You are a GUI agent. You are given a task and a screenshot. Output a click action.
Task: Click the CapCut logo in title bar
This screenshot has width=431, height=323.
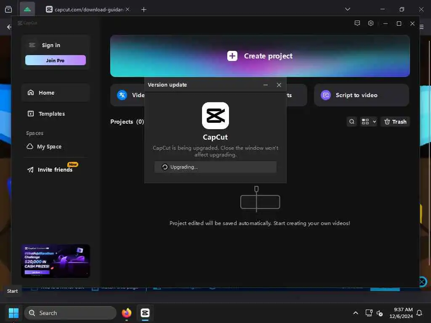click(x=27, y=23)
